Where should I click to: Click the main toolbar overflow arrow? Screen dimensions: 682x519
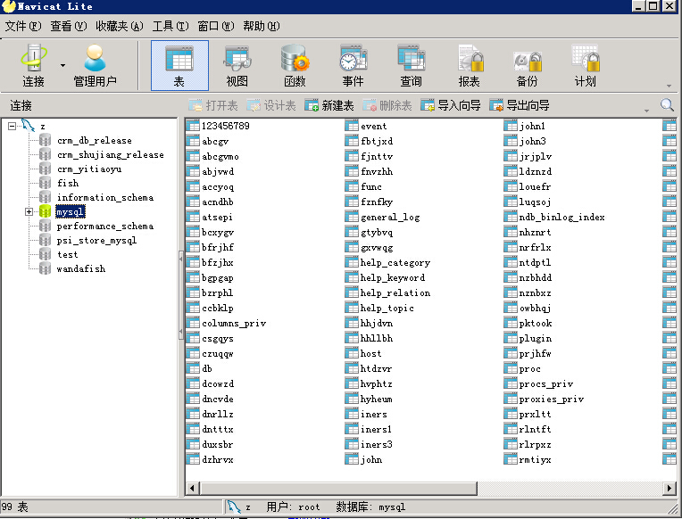click(669, 86)
